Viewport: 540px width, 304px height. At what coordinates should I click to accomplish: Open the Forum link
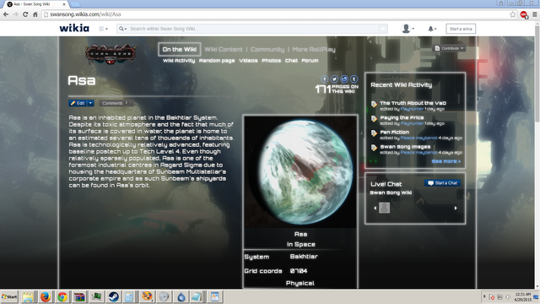click(x=310, y=61)
